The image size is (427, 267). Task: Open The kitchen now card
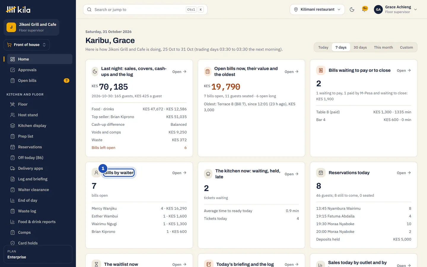coord(291,174)
